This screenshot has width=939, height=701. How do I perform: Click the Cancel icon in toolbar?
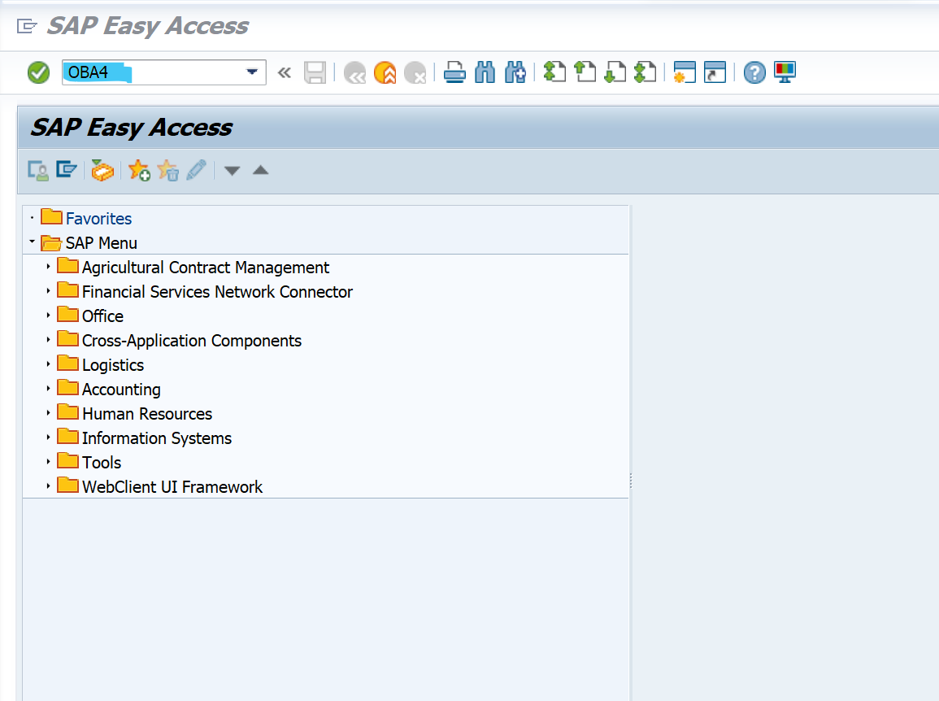click(415, 73)
